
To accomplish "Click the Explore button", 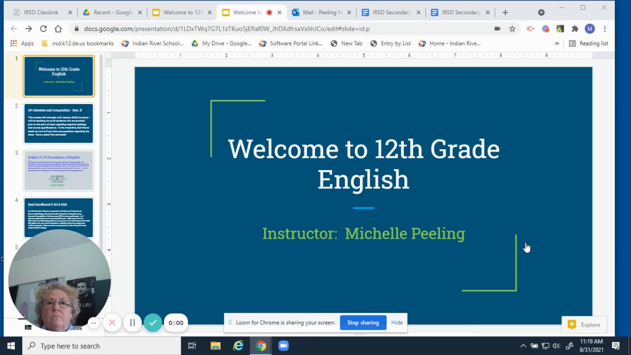I will pos(584,325).
